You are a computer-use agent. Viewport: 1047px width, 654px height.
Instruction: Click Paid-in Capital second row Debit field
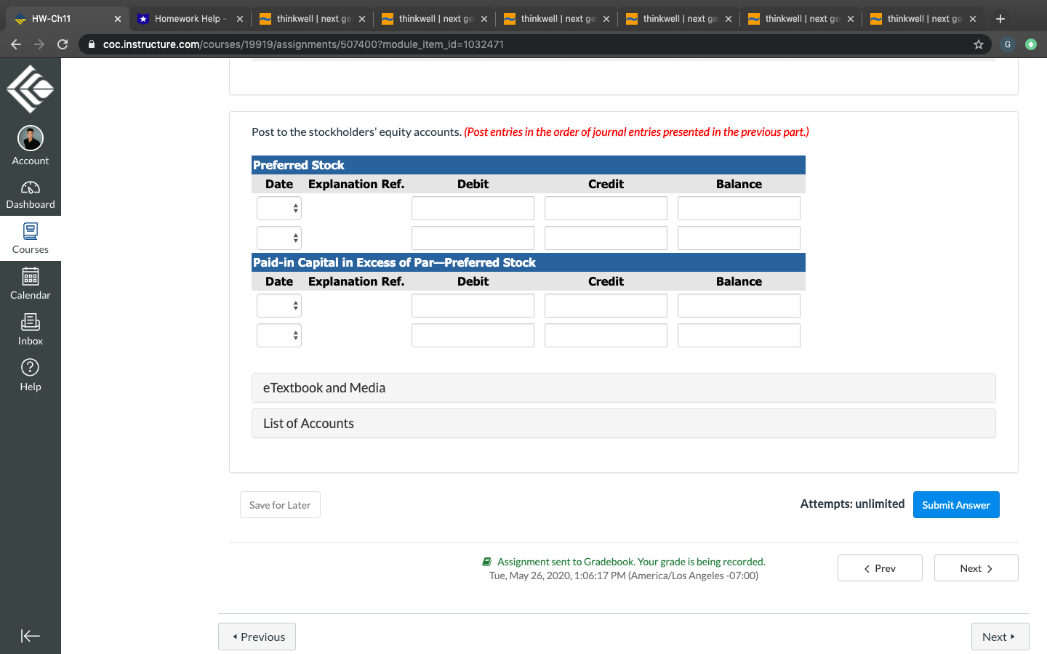[473, 335]
